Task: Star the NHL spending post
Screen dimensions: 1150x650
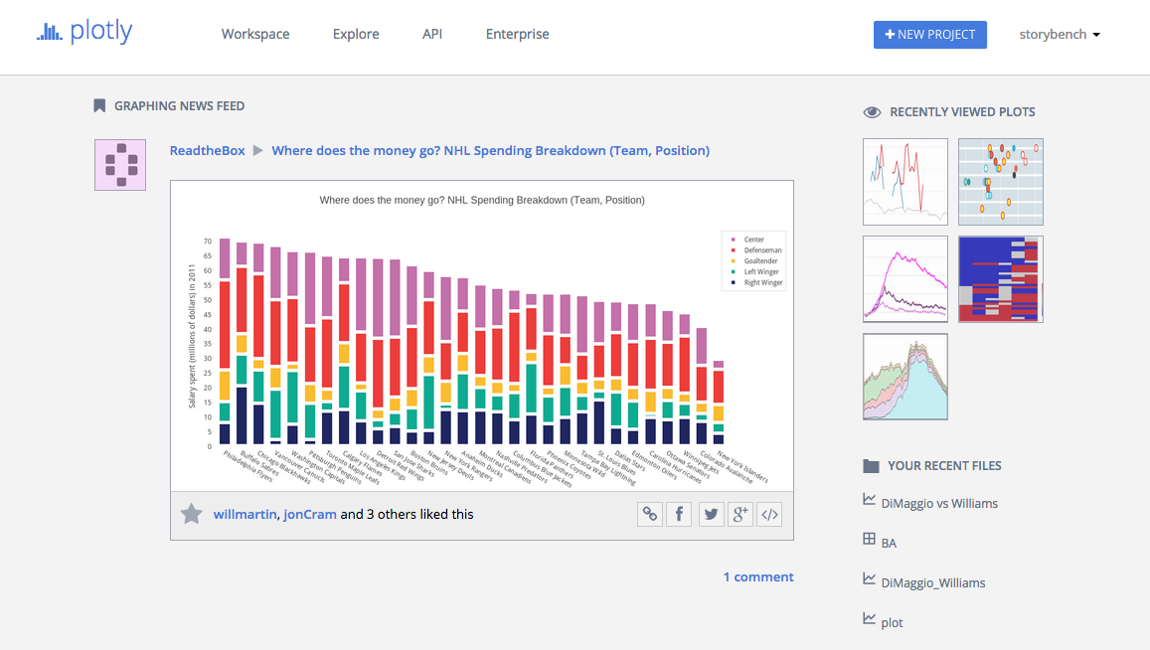Action: pos(191,514)
